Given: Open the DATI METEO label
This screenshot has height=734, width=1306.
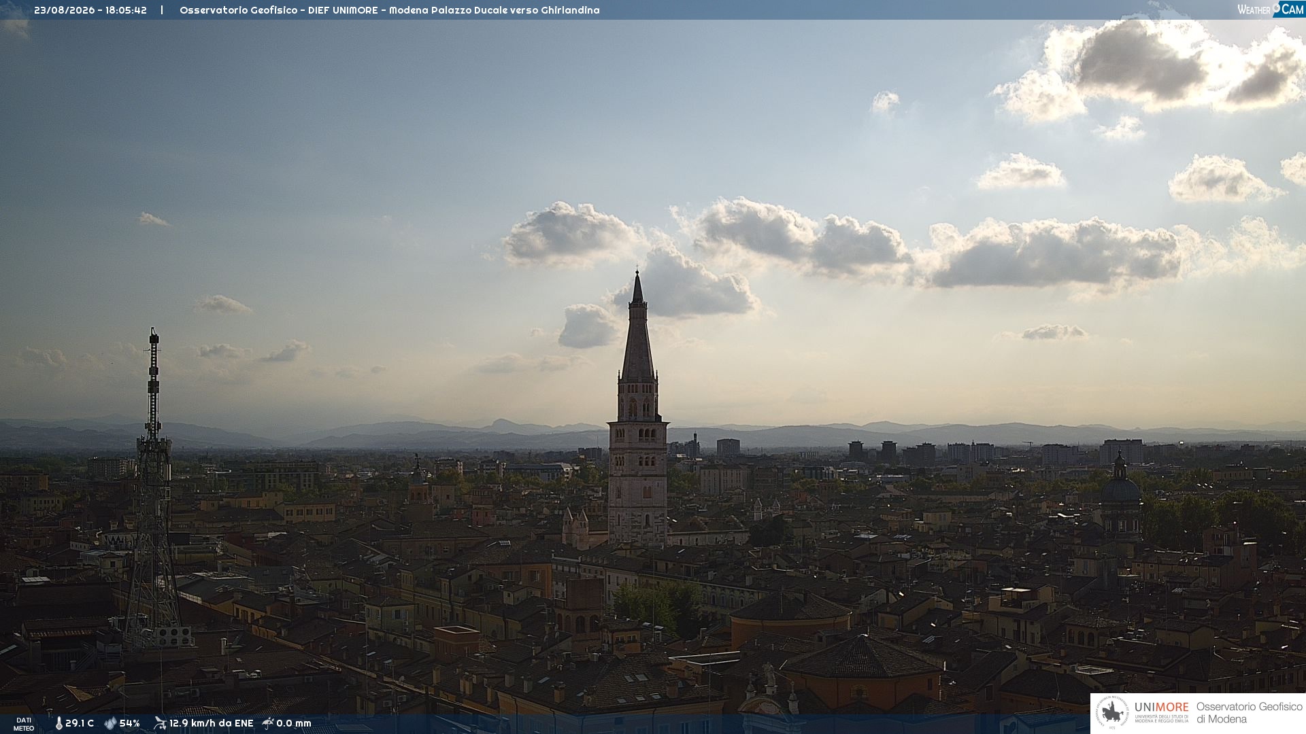Looking at the screenshot, I should (24, 724).
